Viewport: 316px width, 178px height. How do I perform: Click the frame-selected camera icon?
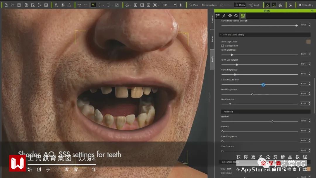[136, 5]
